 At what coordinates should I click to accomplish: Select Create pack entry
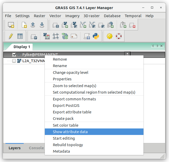(94, 119)
